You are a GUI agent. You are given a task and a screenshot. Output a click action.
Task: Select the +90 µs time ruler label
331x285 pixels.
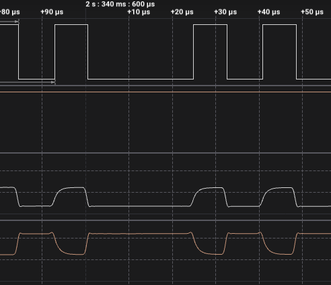[52, 12]
